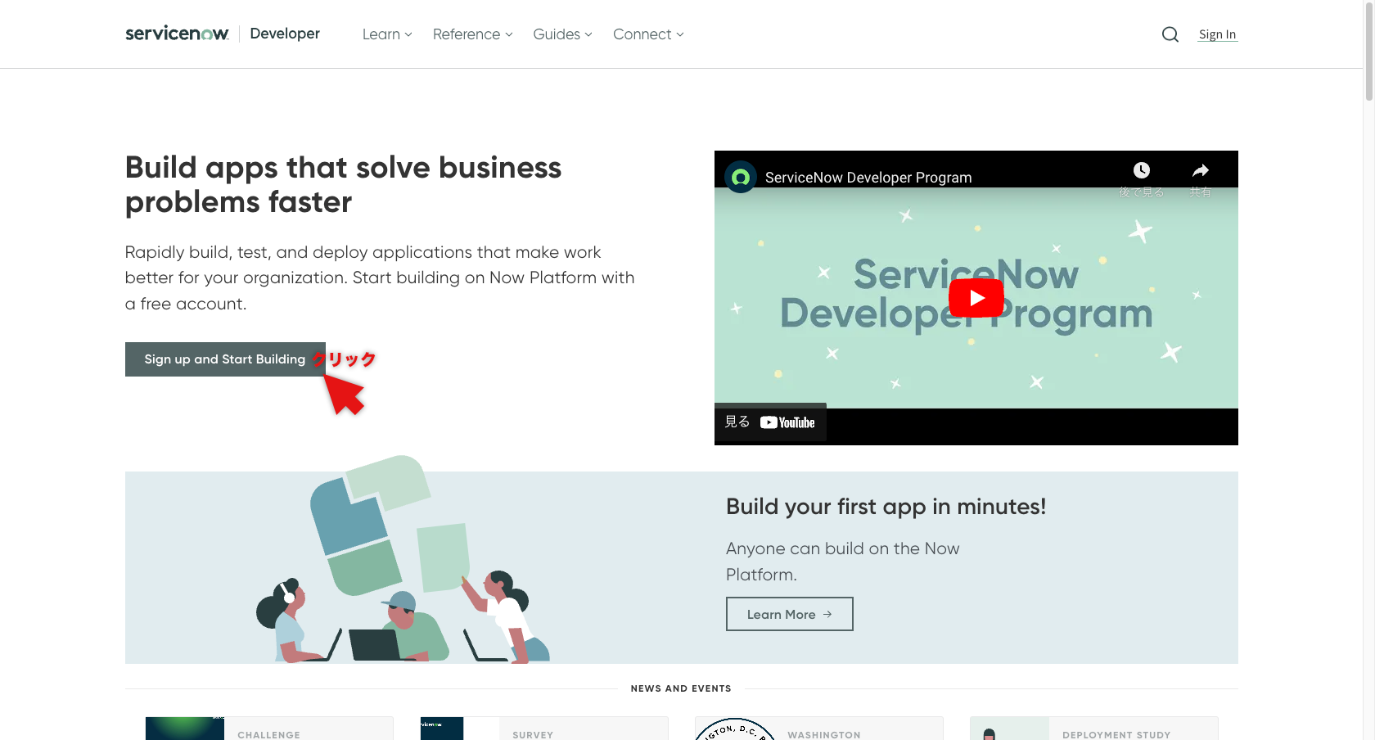Click the ServiceNow logo
The image size is (1375, 740).
(x=177, y=34)
